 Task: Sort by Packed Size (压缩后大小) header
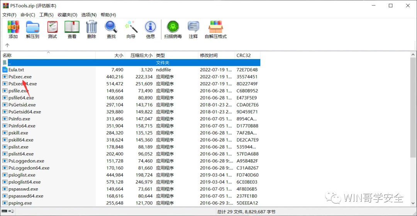tap(140, 55)
